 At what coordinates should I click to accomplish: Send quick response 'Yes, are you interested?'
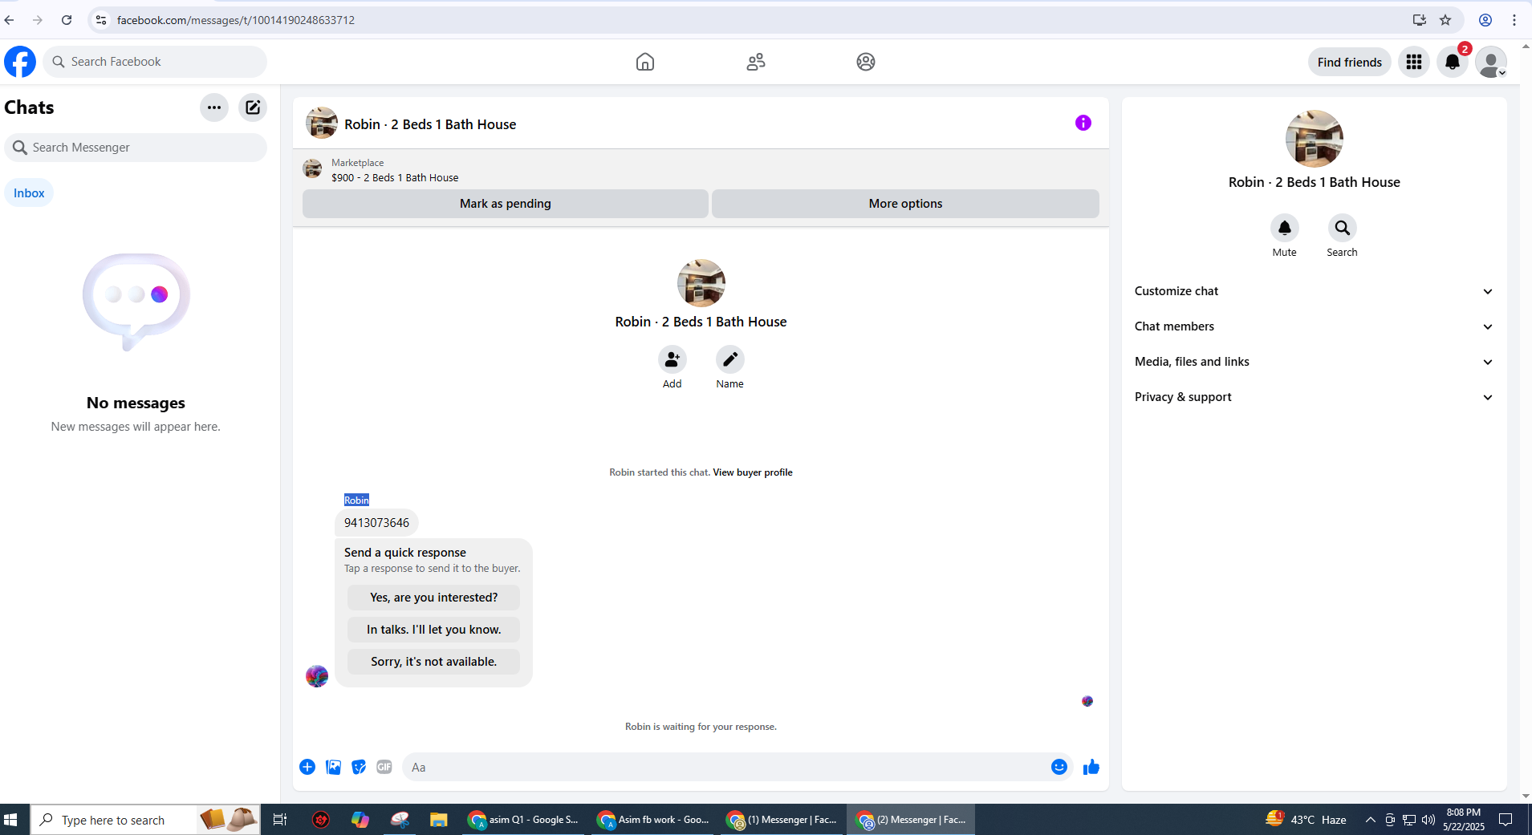pyautogui.click(x=434, y=598)
